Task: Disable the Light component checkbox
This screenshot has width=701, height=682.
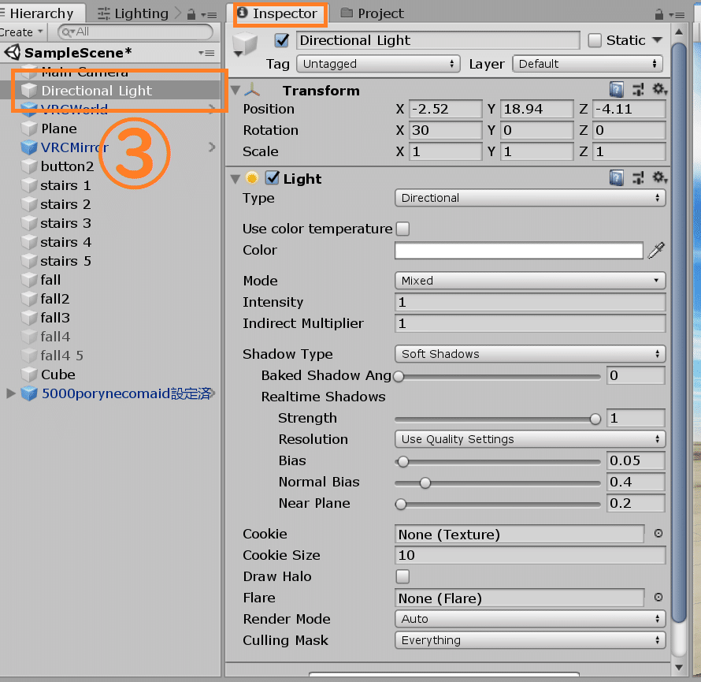Action: [273, 177]
